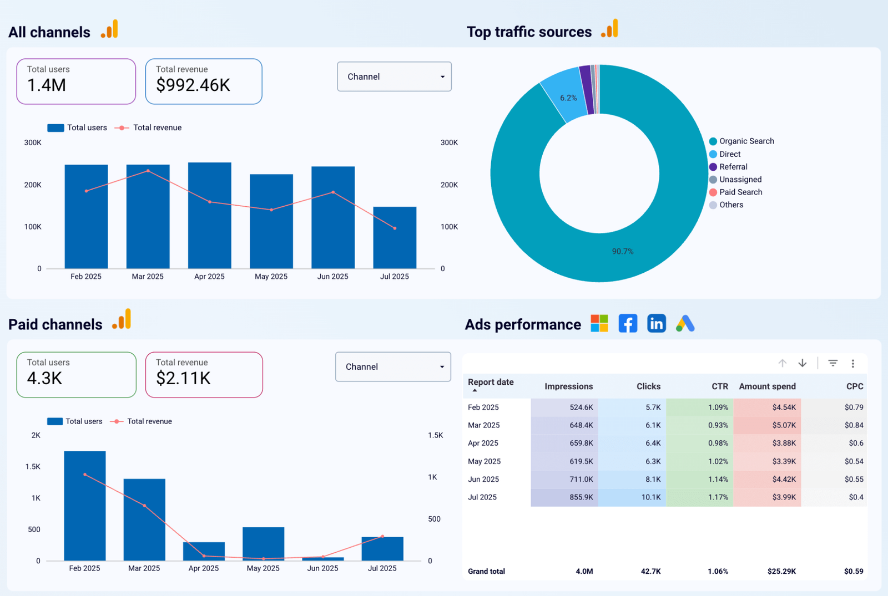This screenshot has height=596, width=888.
Task: Click the $992.46K Total revenue scorecard
Action: pos(204,81)
